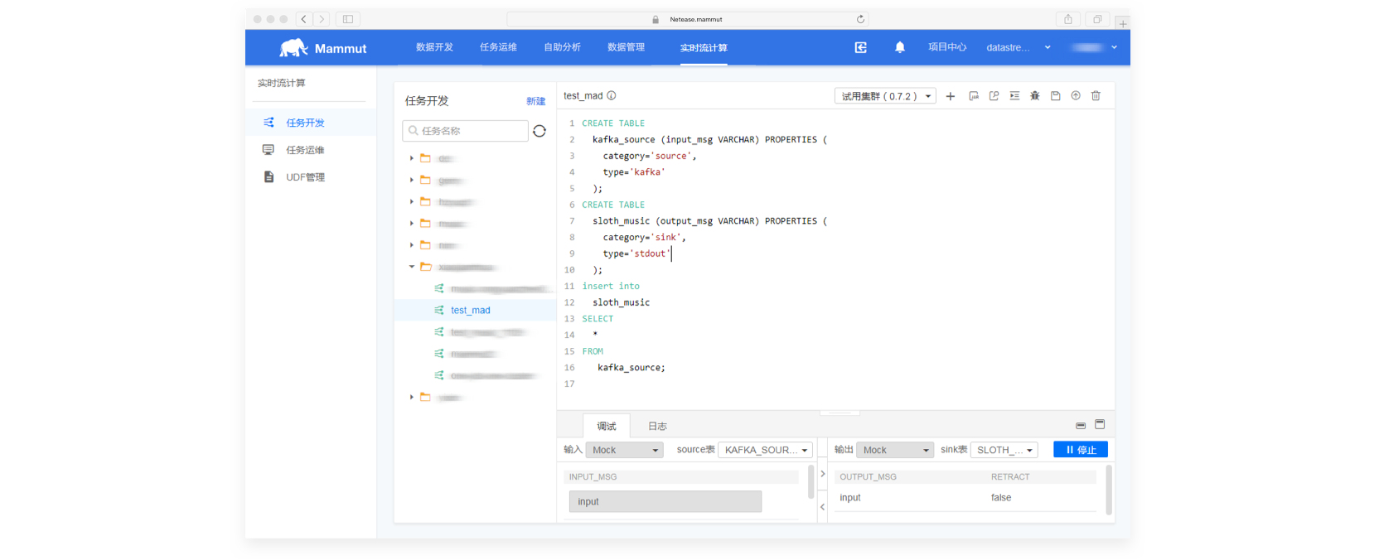
Task: Click the format code icon in editor toolbar
Action: coord(1014,96)
